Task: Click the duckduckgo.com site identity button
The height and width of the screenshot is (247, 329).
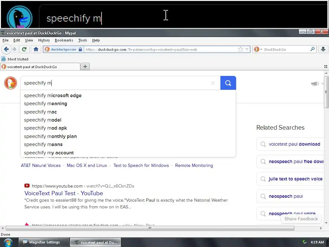Action: coord(63,49)
